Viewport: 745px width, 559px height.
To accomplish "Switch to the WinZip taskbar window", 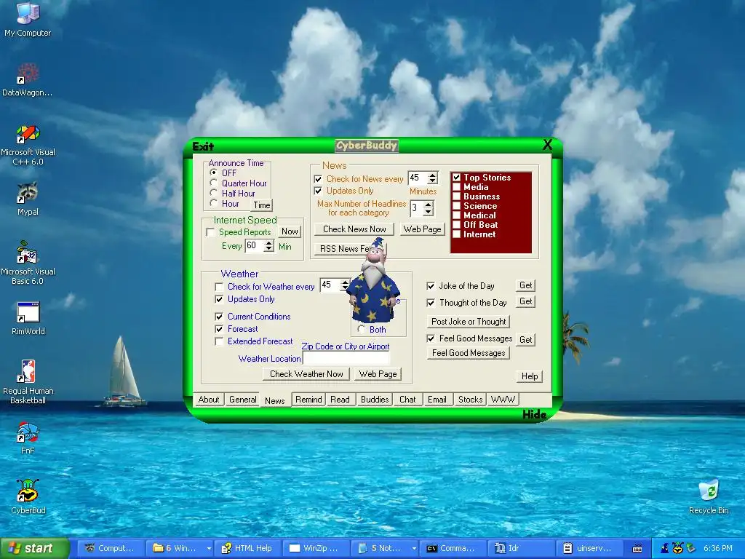I will click(316, 548).
